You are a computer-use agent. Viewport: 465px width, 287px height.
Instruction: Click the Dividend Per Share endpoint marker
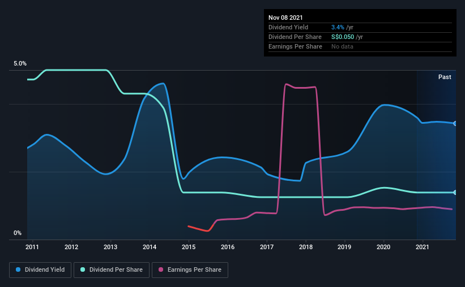pos(455,192)
